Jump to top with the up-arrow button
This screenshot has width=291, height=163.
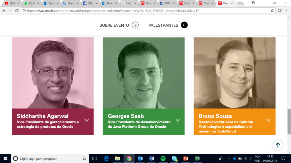(278, 145)
